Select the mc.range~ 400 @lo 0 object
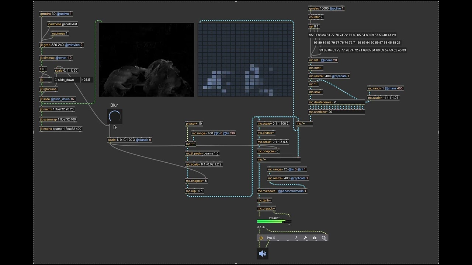Image resolution: width=472 pixels, height=265 pixels. click(x=214, y=133)
